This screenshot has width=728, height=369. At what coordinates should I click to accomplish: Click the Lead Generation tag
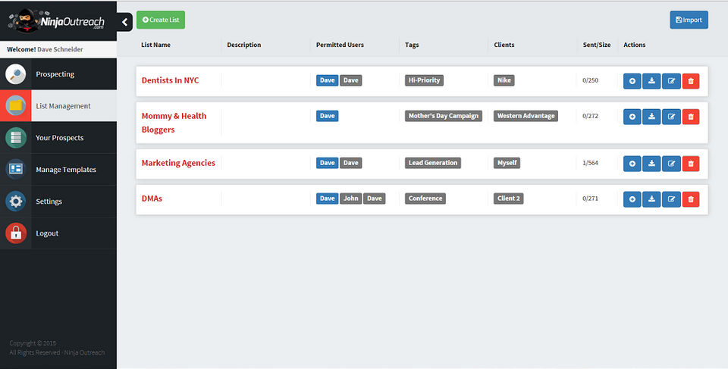433,163
